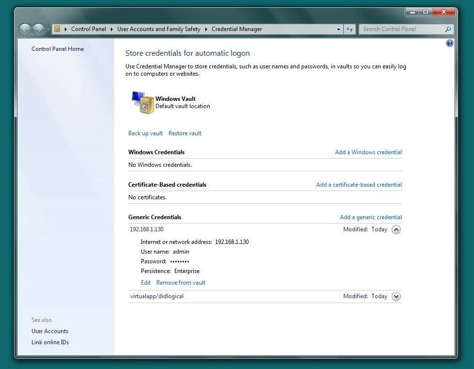Maximize the Credential Manager window
This screenshot has width=474, height=369.
coord(425,12)
